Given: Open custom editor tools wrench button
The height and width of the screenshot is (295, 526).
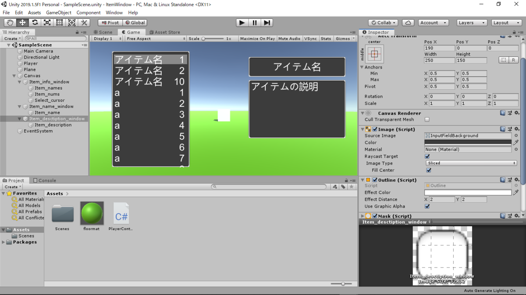Looking at the screenshot, I should [x=84, y=23].
